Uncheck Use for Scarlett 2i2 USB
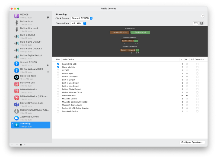The image size is (217, 159). click(x=58, y=64)
